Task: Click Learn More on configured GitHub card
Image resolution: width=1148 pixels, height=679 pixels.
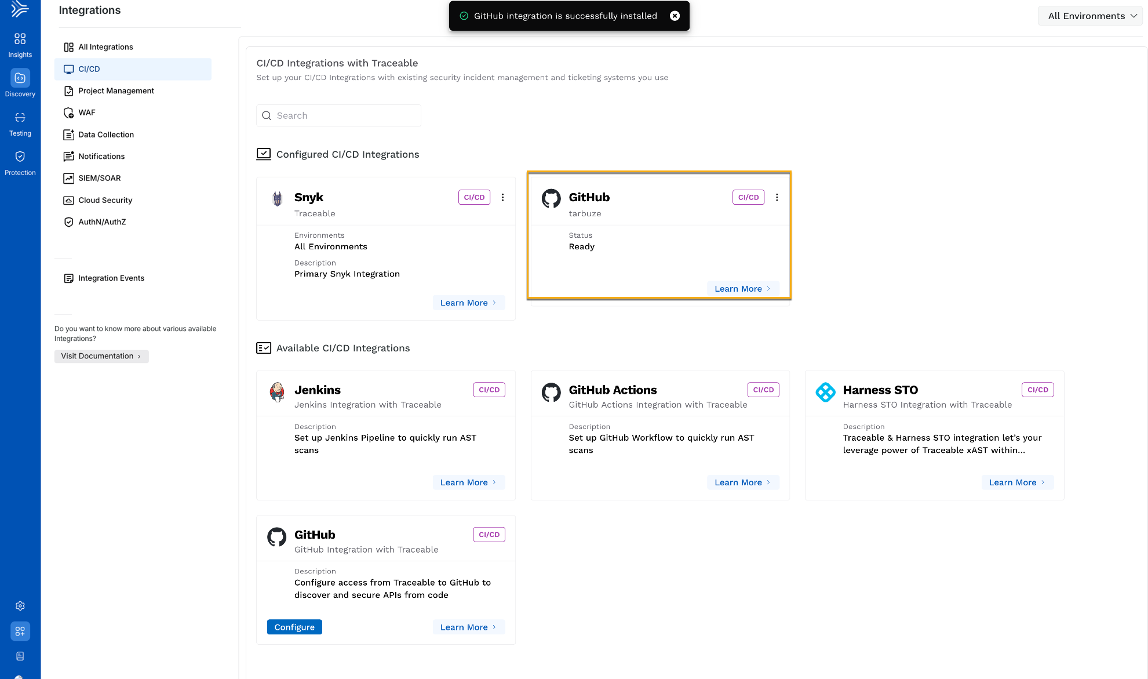Action: click(x=742, y=289)
